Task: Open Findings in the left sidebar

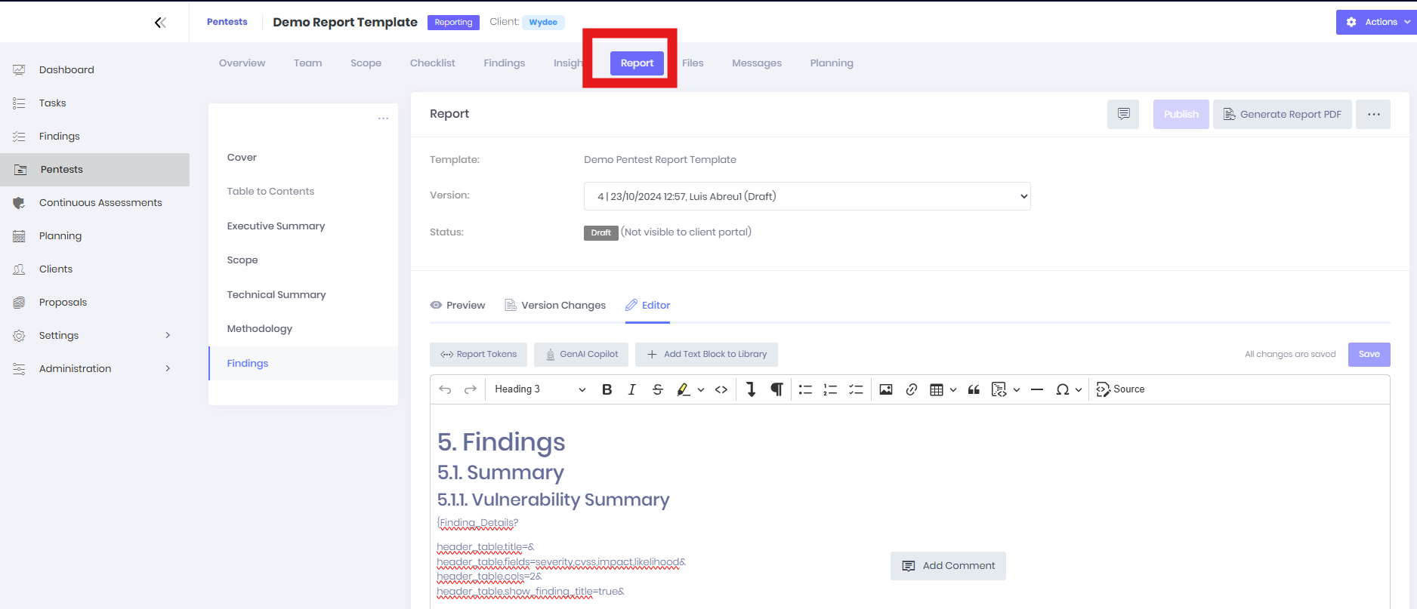Action: coord(59,136)
